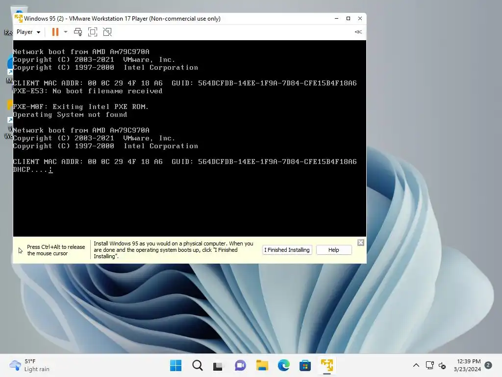Image resolution: width=502 pixels, height=377 pixels.
Task: Toggle Unity mode icon in toolbar
Action: 107,32
